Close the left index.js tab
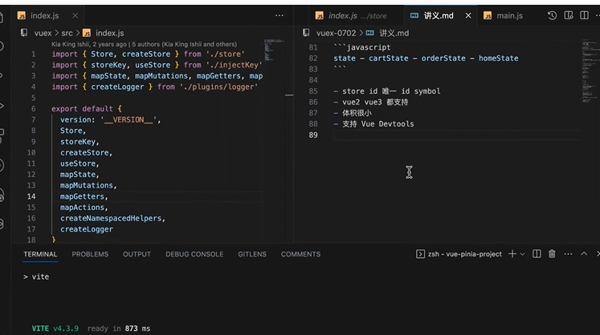This screenshot has width=600, height=335. click(75, 16)
